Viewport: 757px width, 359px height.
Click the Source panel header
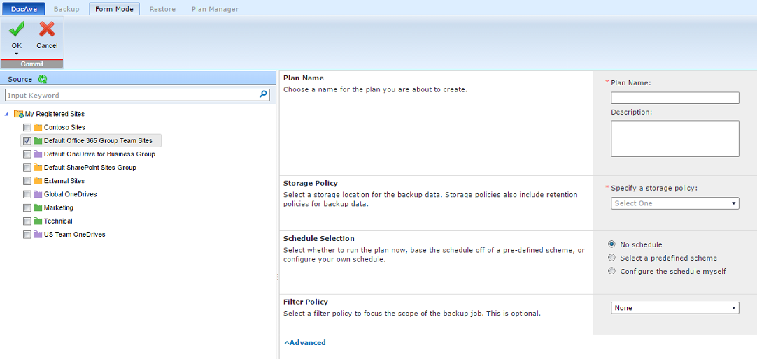[138, 79]
